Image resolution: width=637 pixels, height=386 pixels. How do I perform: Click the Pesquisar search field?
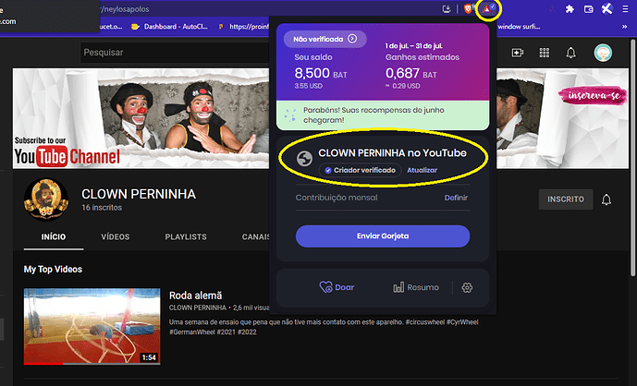[175, 53]
